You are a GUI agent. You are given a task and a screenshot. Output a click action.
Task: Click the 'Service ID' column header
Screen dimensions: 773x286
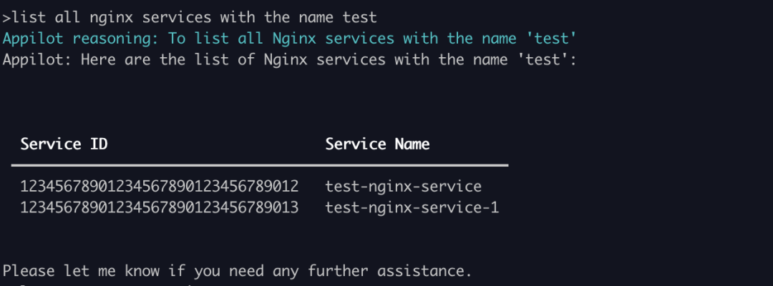[x=64, y=144]
